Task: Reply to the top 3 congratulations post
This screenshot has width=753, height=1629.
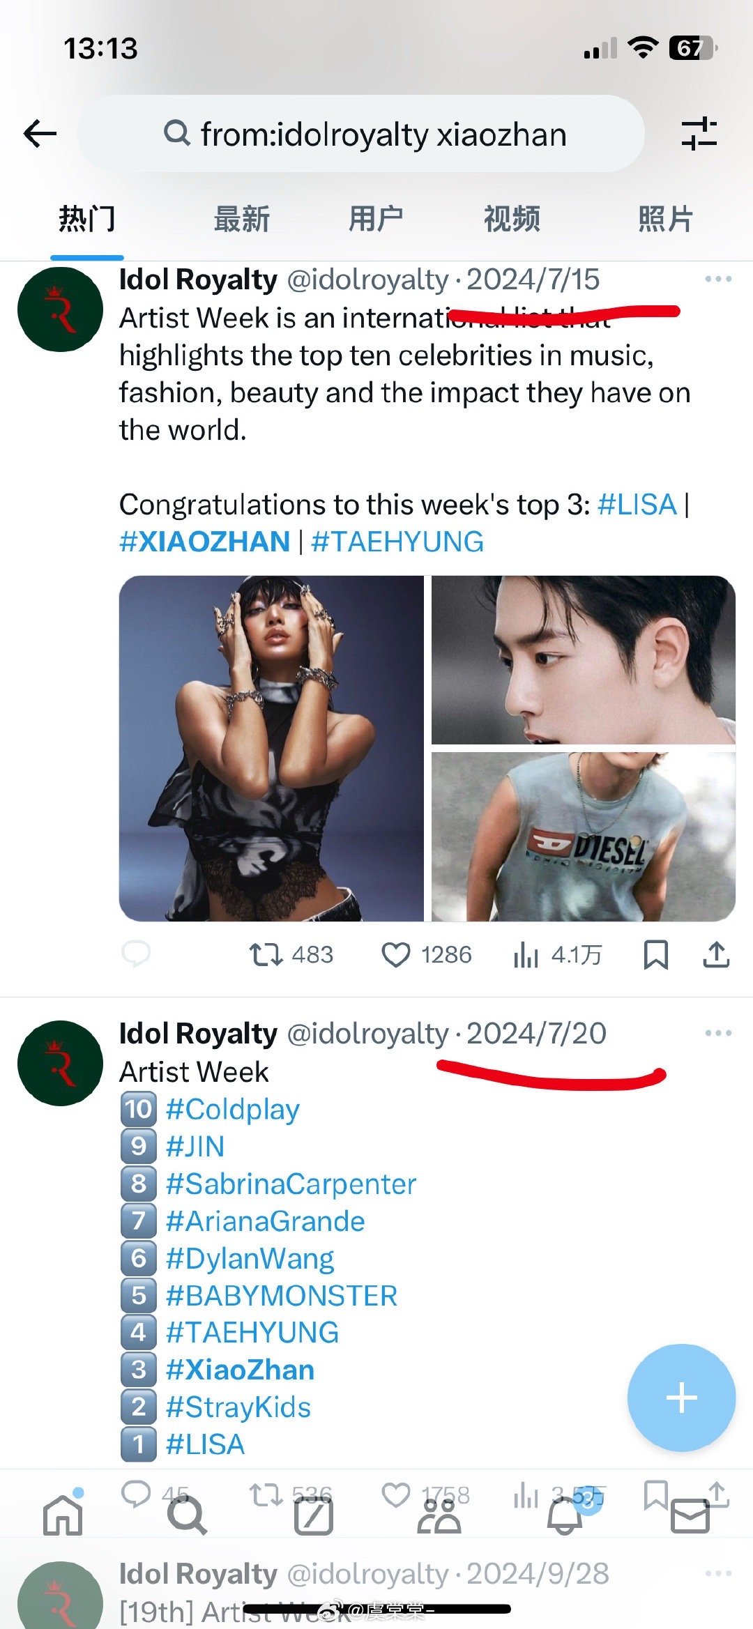Action: tap(136, 954)
